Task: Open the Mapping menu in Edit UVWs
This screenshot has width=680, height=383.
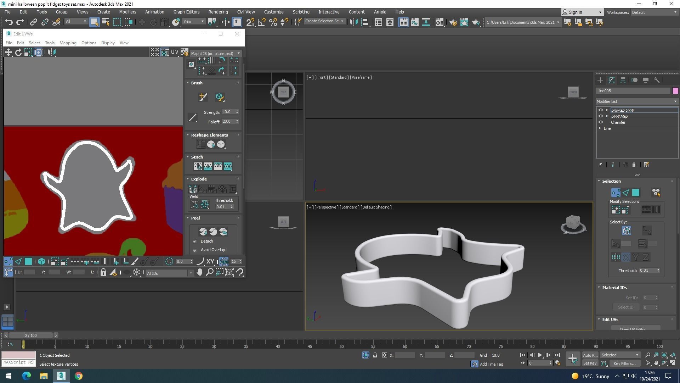Action: pyautogui.click(x=68, y=43)
